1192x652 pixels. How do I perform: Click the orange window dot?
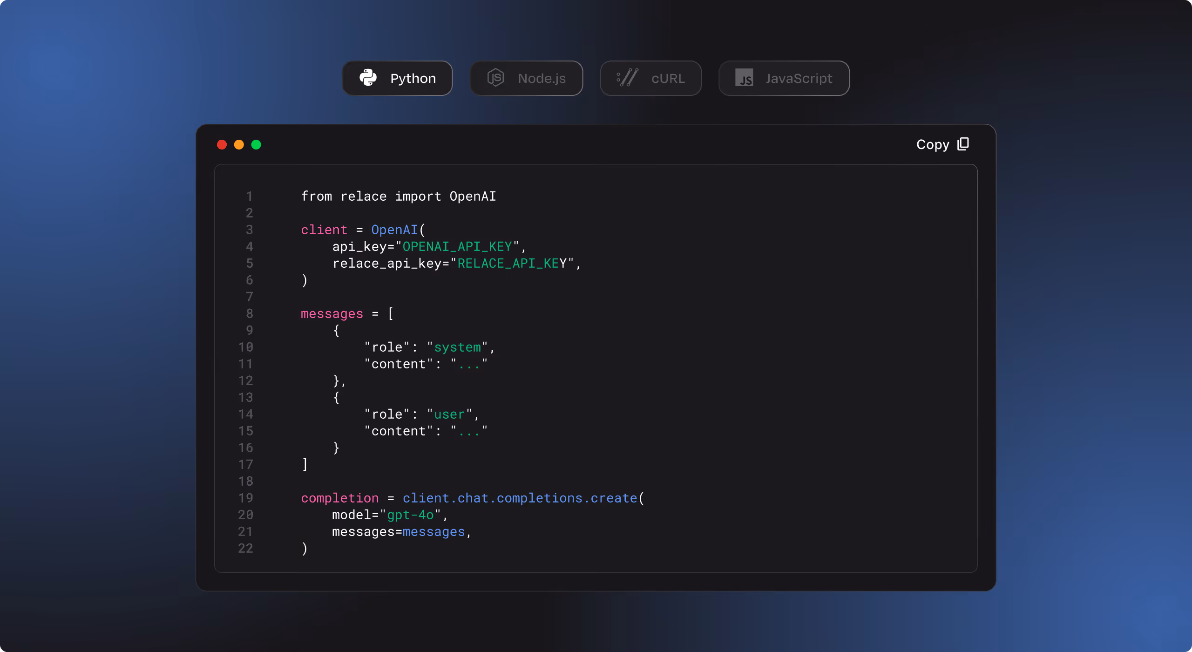(239, 144)
